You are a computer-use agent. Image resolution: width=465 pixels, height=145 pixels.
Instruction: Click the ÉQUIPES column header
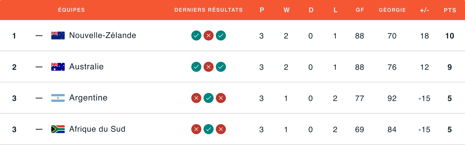[x=71, y=10]
